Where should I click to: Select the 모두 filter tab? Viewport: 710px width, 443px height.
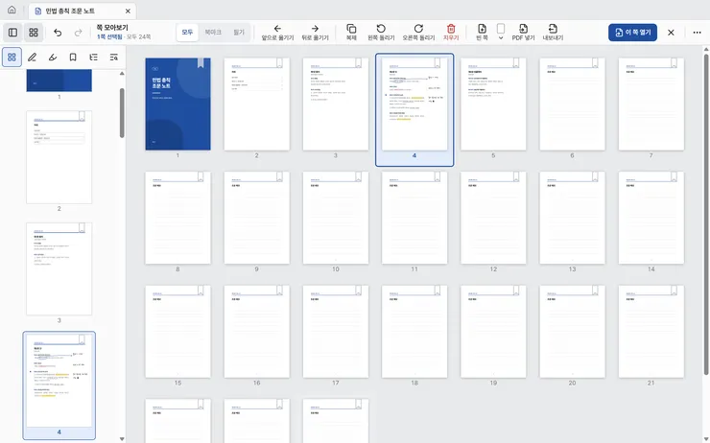tap(187, 33)
